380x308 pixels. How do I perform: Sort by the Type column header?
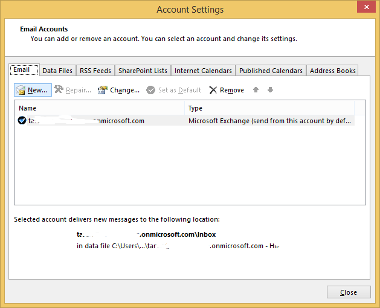[269, 108]
